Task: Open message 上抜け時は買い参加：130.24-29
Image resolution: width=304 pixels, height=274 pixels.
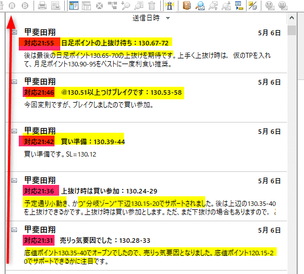Action: 109,191
